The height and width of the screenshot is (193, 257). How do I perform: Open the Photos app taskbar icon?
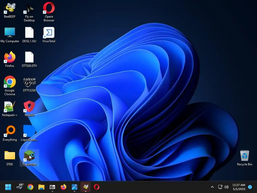(75, 187)
